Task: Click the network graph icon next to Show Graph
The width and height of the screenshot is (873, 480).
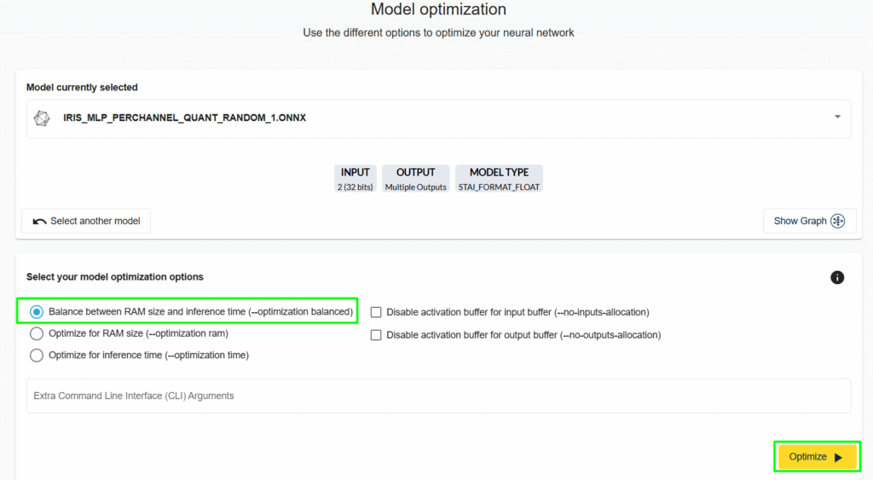Action: coord(838,222)
